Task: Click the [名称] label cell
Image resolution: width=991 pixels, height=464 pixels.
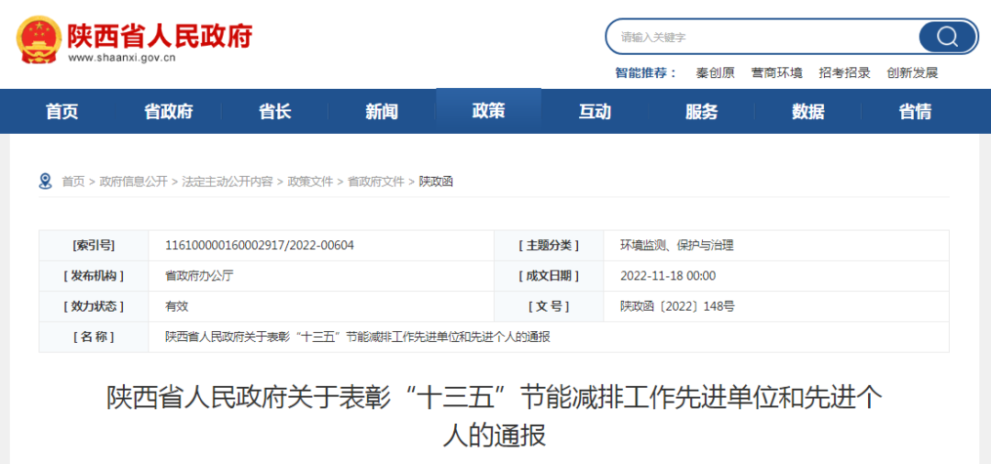Action: 94,337
